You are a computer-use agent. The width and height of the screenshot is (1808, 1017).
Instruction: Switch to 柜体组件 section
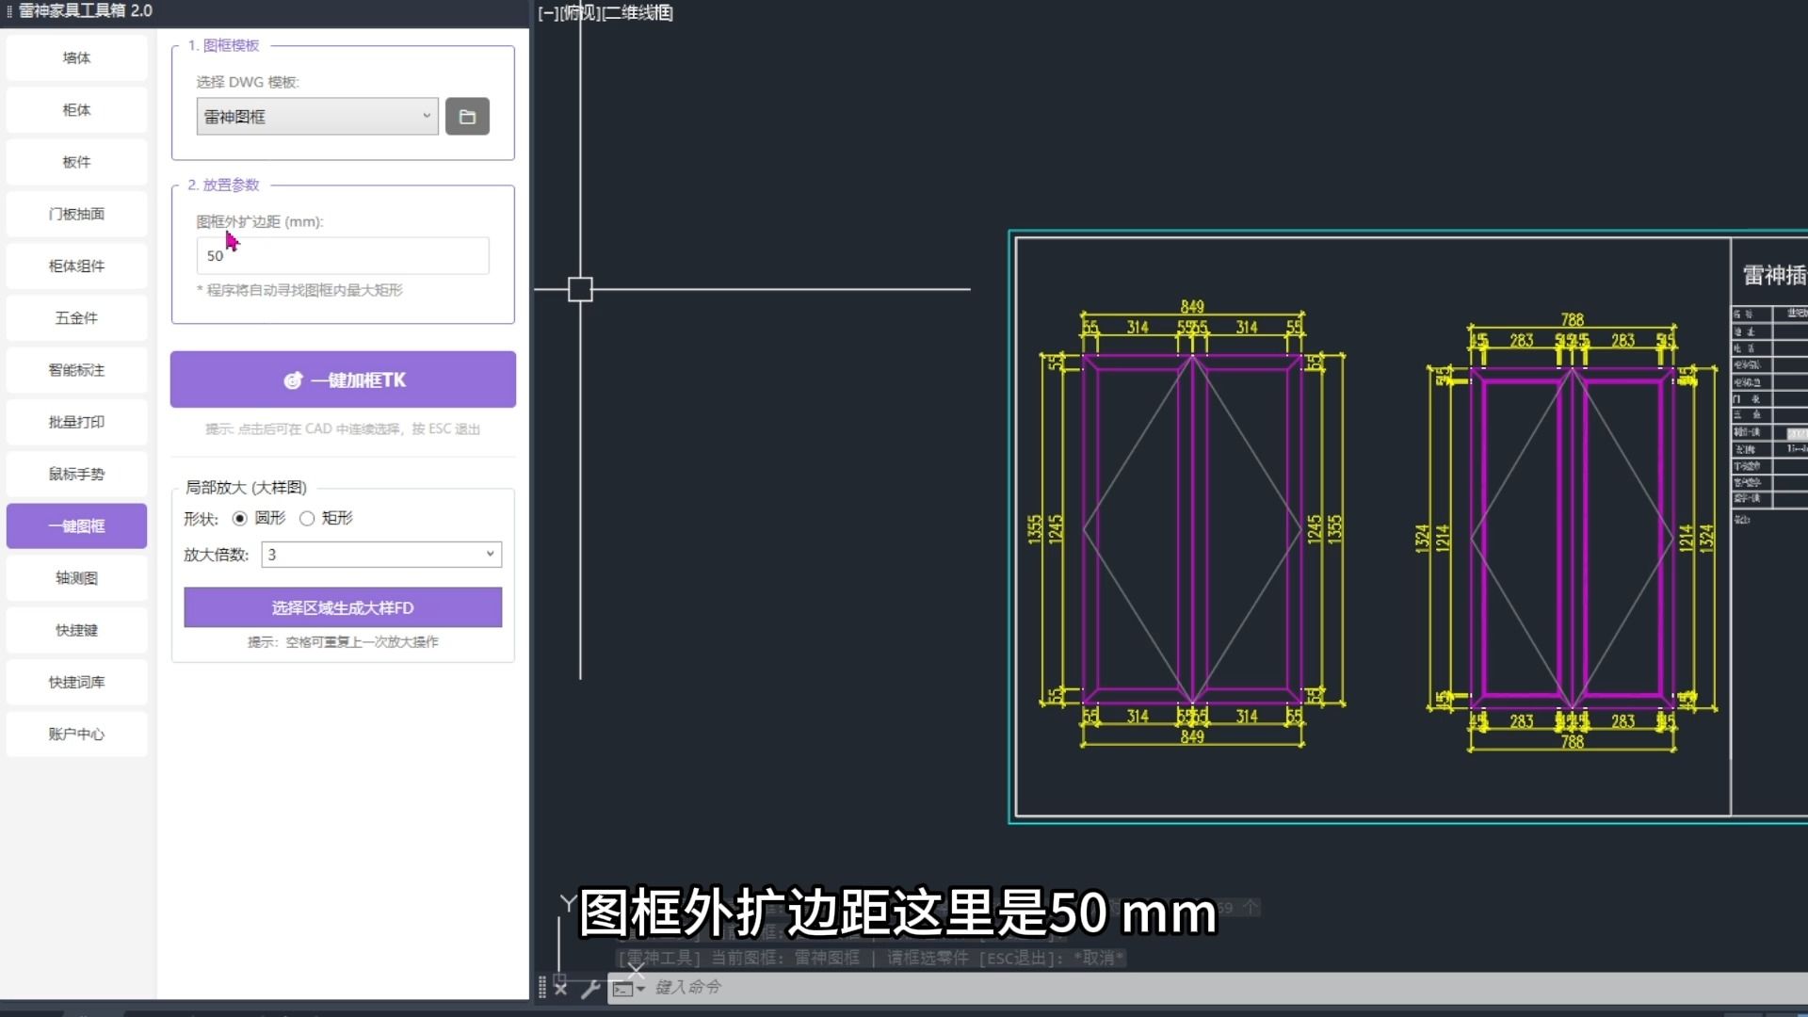tap(76, 266)
